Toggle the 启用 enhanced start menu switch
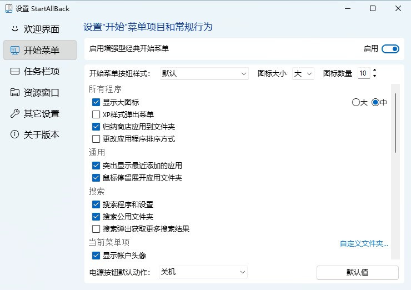Image resolution: width=411 pixels, height=290 pixels. pyautogui.click(x=390, y=49)
